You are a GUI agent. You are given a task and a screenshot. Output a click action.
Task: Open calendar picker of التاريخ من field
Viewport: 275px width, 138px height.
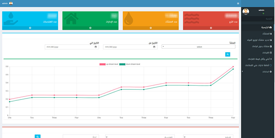pos(154,47)
